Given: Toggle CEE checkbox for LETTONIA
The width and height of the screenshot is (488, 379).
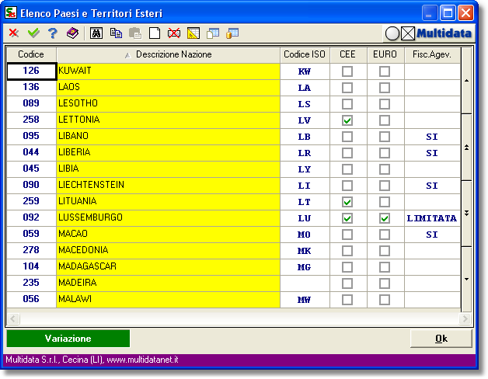Looking at the screenshot, I should (x=347, y=120).
